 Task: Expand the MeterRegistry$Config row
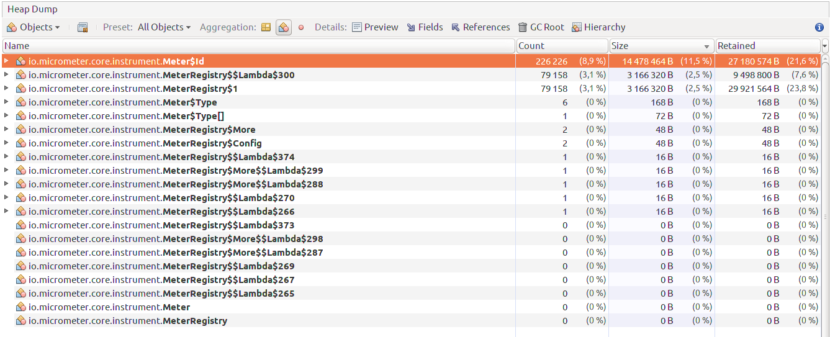pos(6,143)
